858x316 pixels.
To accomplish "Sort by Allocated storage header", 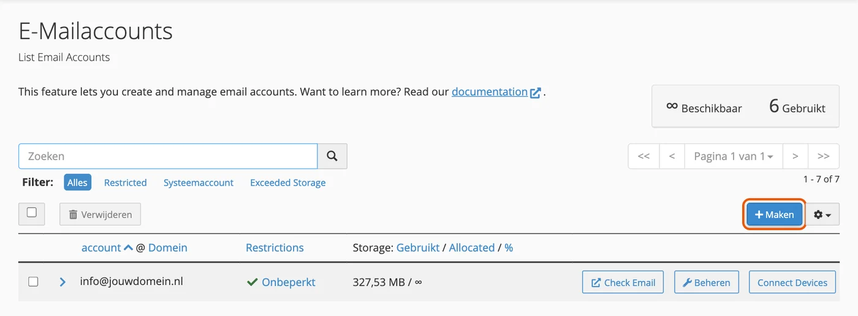I will tap(472, 247).
